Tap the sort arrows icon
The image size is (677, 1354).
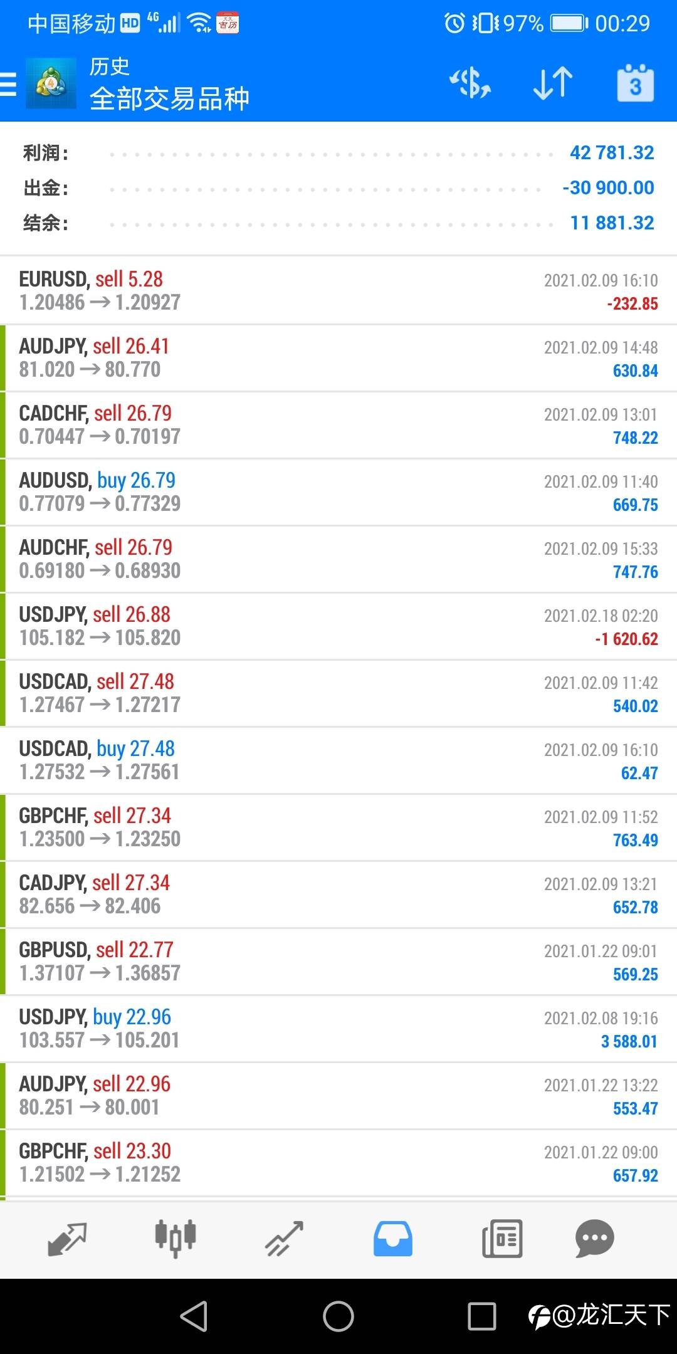click(552, 83)
